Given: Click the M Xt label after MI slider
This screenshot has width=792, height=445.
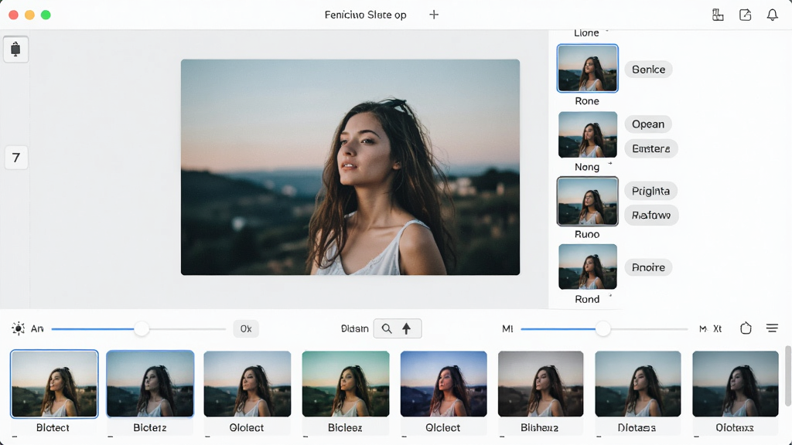Looking at the screenshot, I should pos(710,329).
